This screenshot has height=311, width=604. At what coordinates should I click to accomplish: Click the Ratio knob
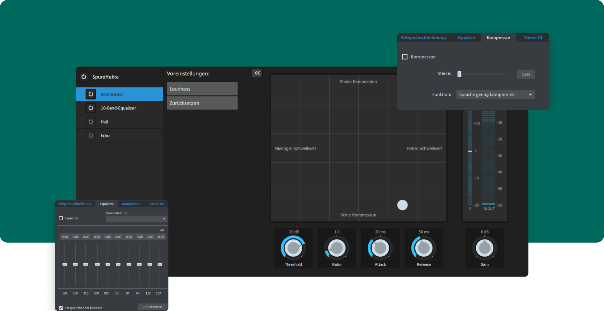337,248
